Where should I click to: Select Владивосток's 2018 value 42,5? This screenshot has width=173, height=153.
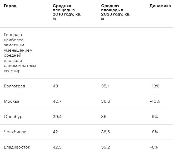pyautogui.click(x=57, y=147)
